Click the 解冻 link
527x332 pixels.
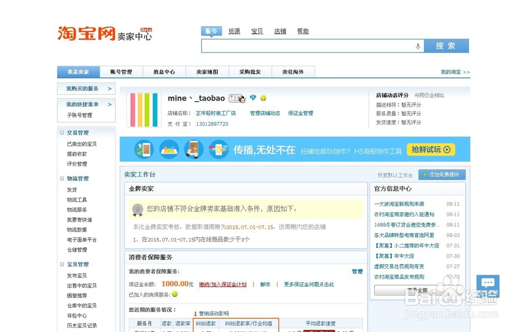265,284
